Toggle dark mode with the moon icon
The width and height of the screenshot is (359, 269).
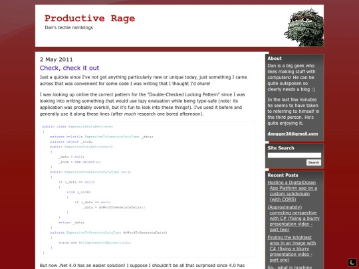pos(352,262)
